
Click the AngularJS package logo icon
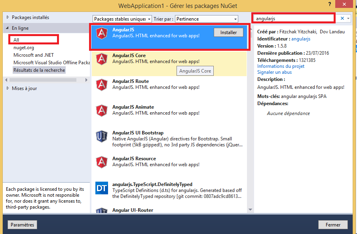point(102,33)
